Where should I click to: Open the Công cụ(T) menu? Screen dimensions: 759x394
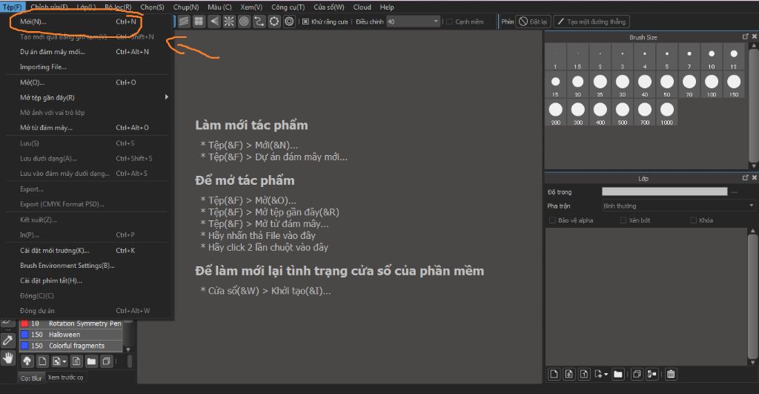click(288, 7)
